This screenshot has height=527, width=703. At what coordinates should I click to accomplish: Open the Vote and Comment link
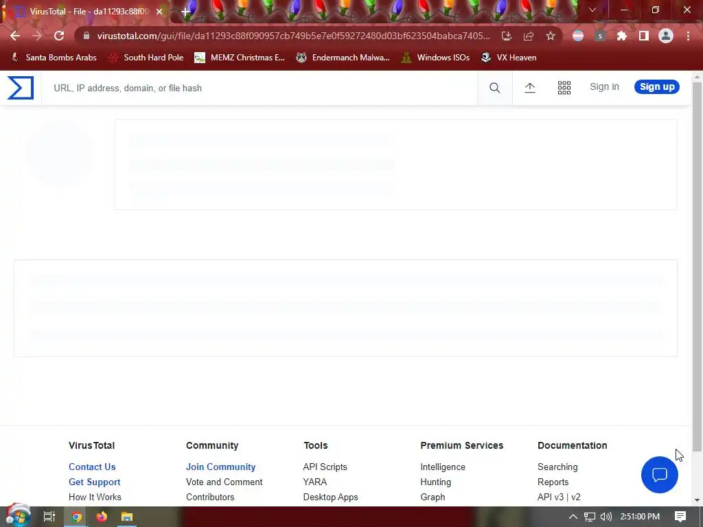[x=224, y=482]
